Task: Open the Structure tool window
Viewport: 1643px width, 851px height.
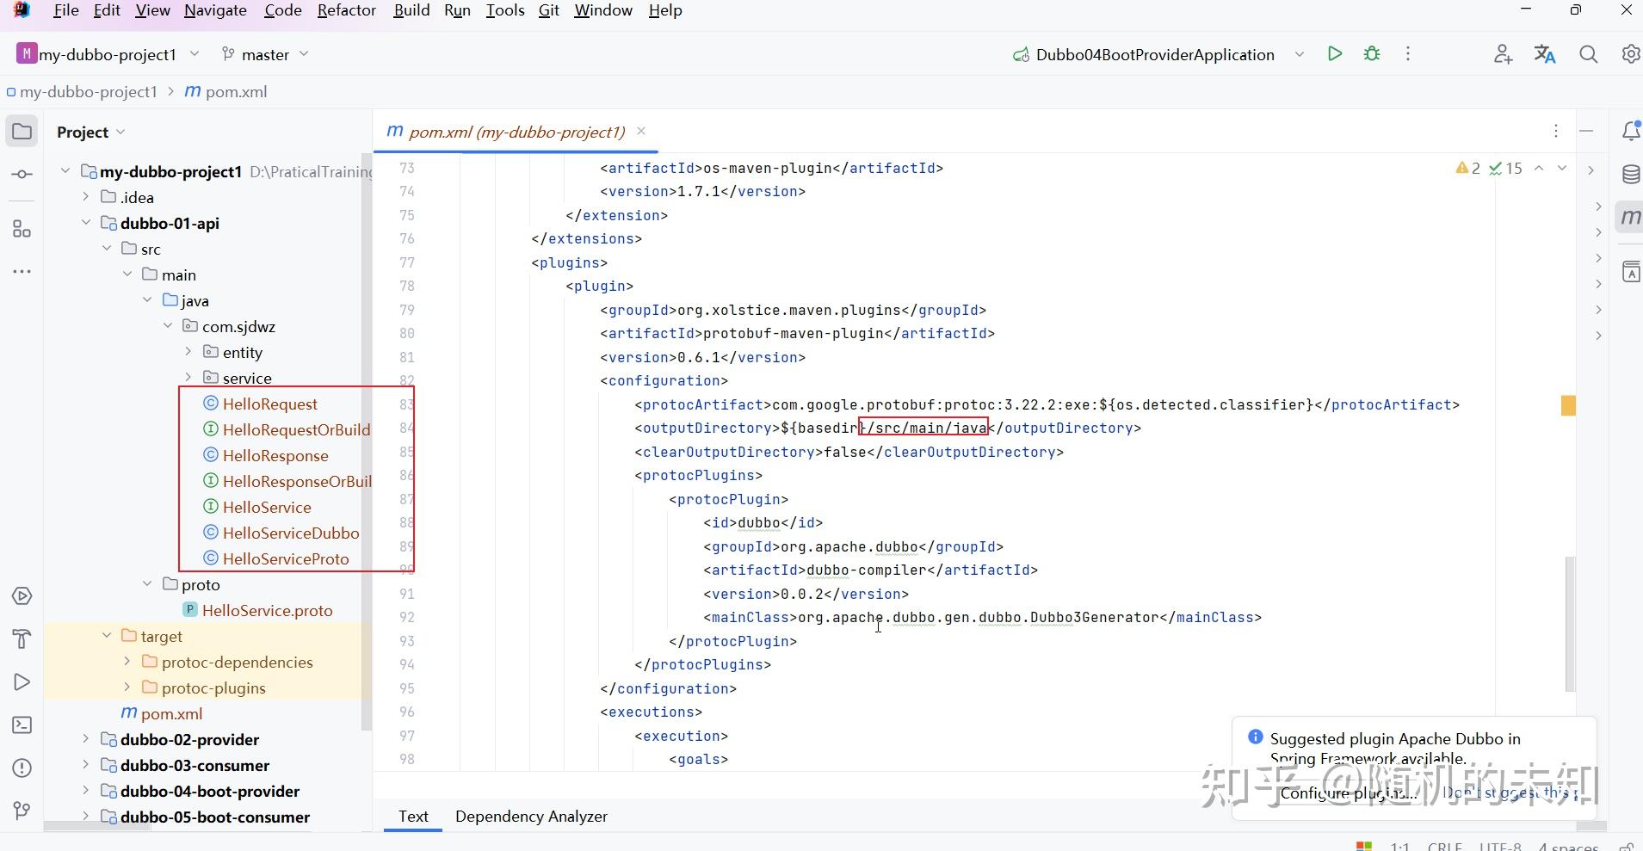Action: [x=22, y=230]
